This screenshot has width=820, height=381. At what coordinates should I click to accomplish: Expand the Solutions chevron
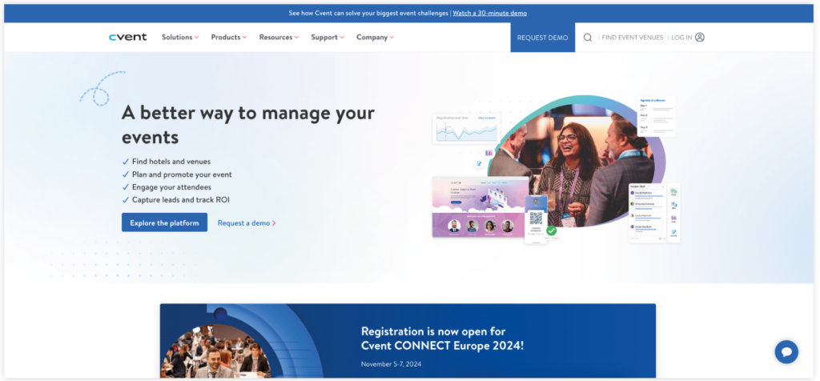click(197, 38)
